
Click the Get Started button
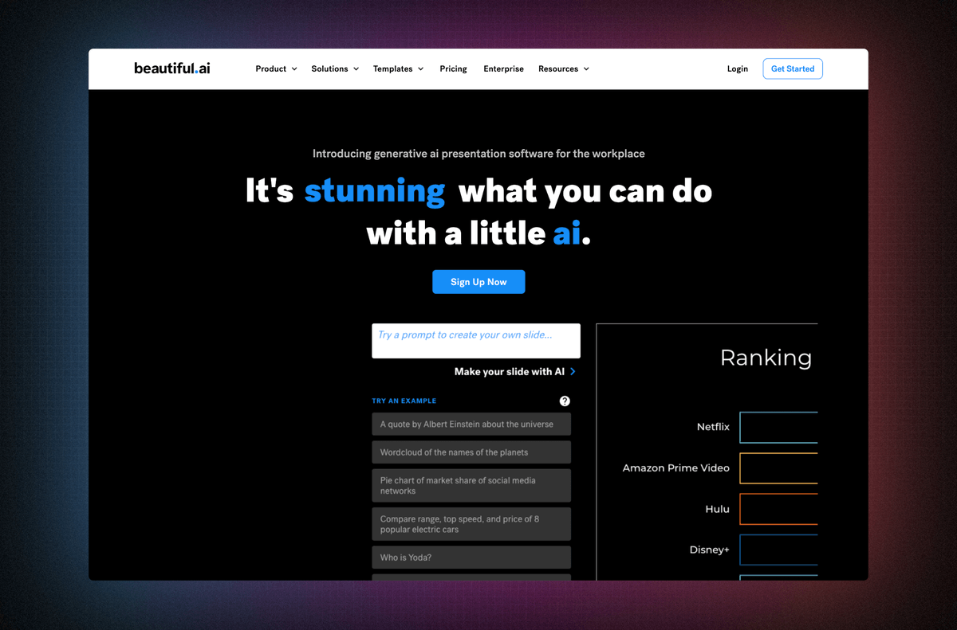coord(793,69)
